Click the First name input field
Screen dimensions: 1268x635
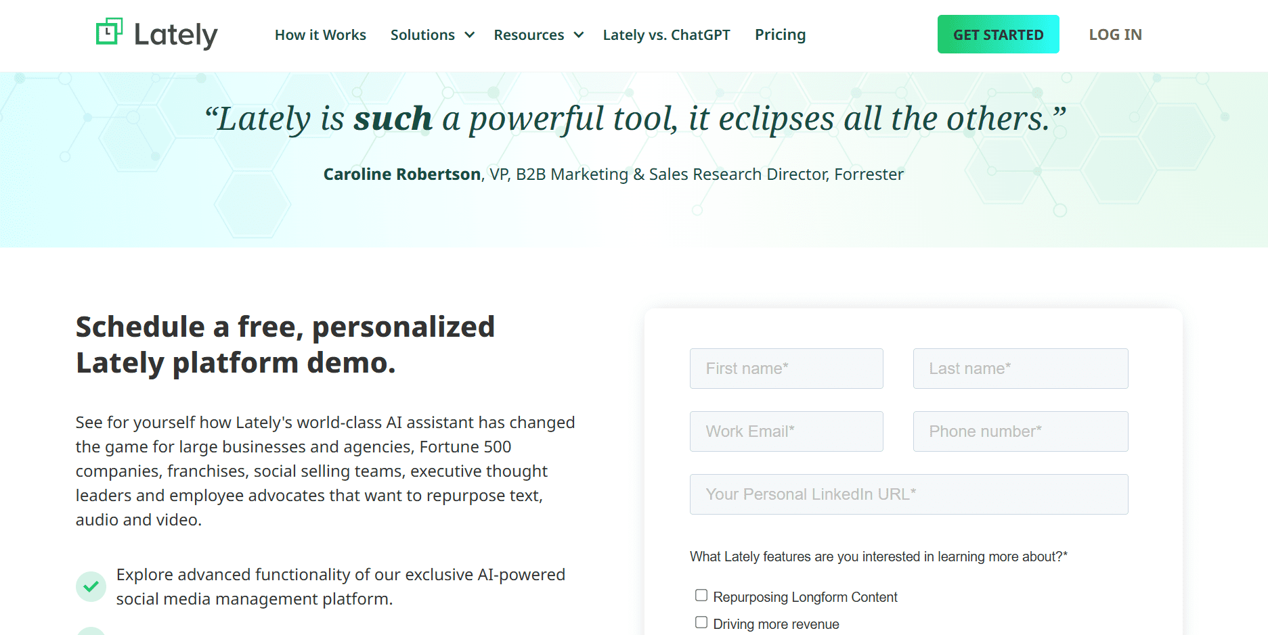point(786,369)
